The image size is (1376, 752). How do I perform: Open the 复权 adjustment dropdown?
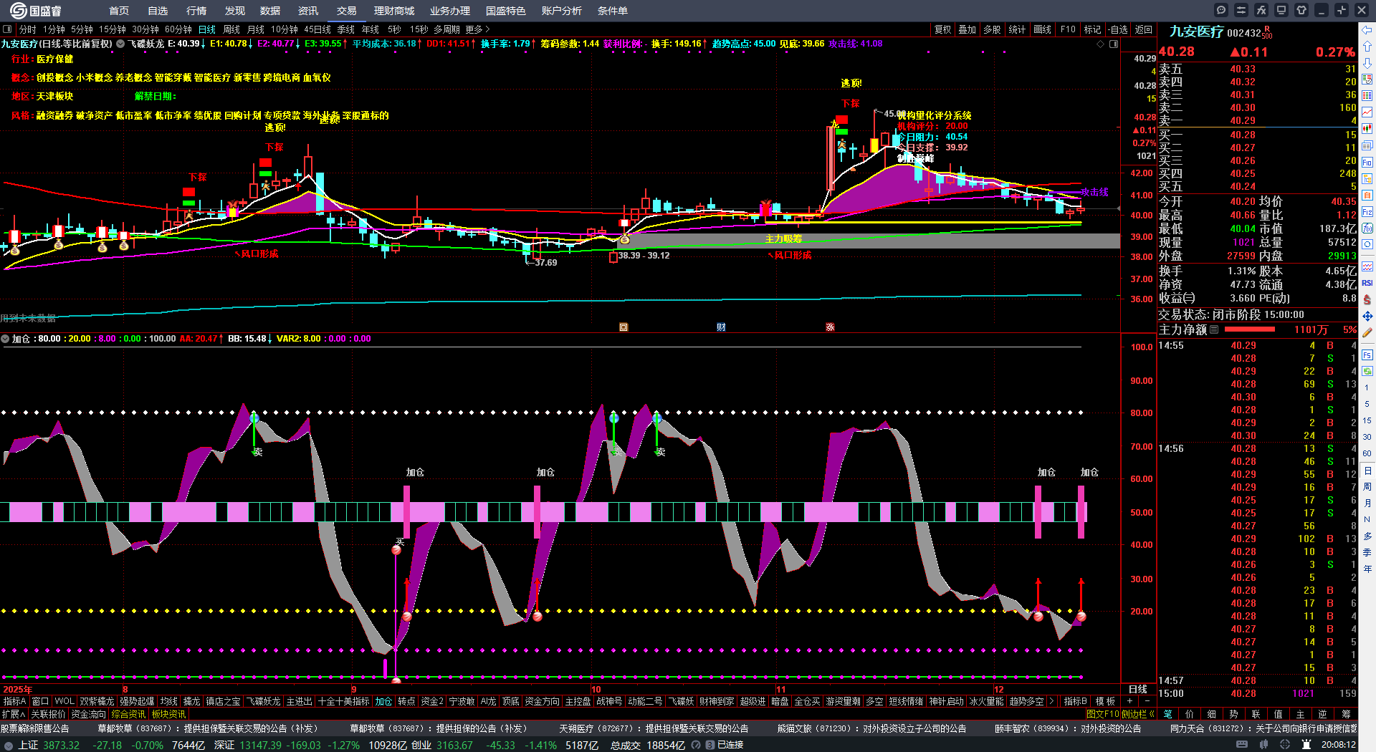click(x=943, y=29)
